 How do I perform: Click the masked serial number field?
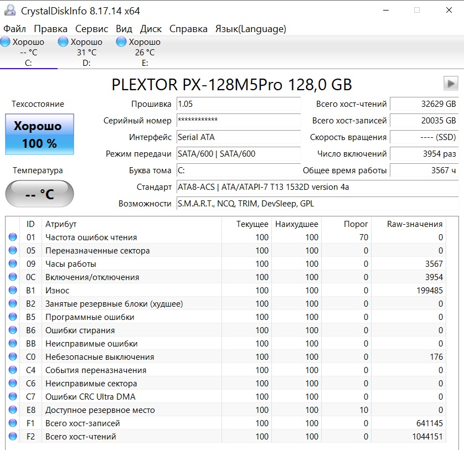pos(238,121)
